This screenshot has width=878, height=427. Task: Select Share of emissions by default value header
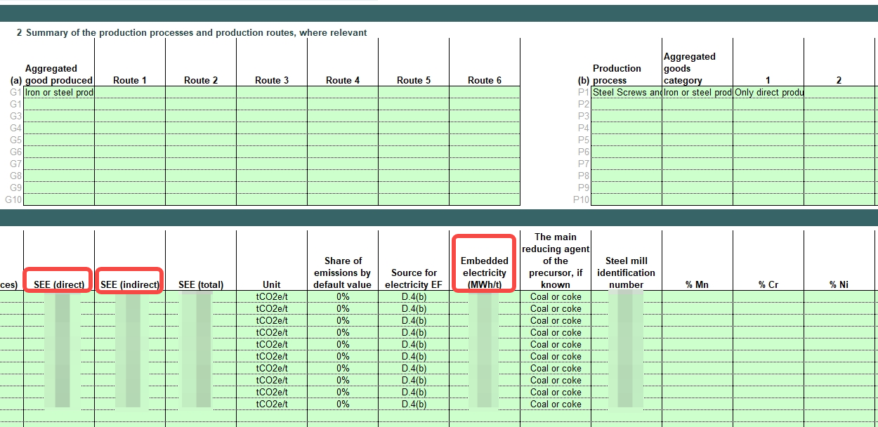pos(342,272)
